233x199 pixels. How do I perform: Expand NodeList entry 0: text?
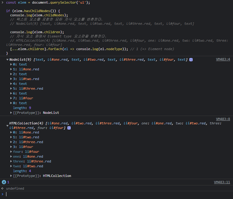coord(11,64)
